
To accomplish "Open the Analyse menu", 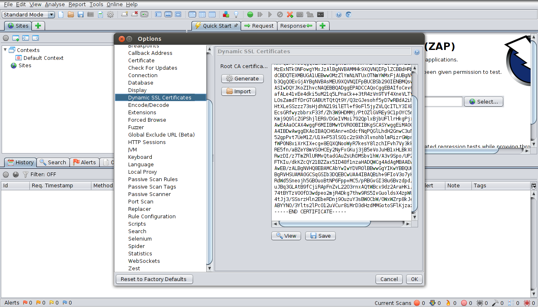I will pyautogui.click(x=55, y=4).
